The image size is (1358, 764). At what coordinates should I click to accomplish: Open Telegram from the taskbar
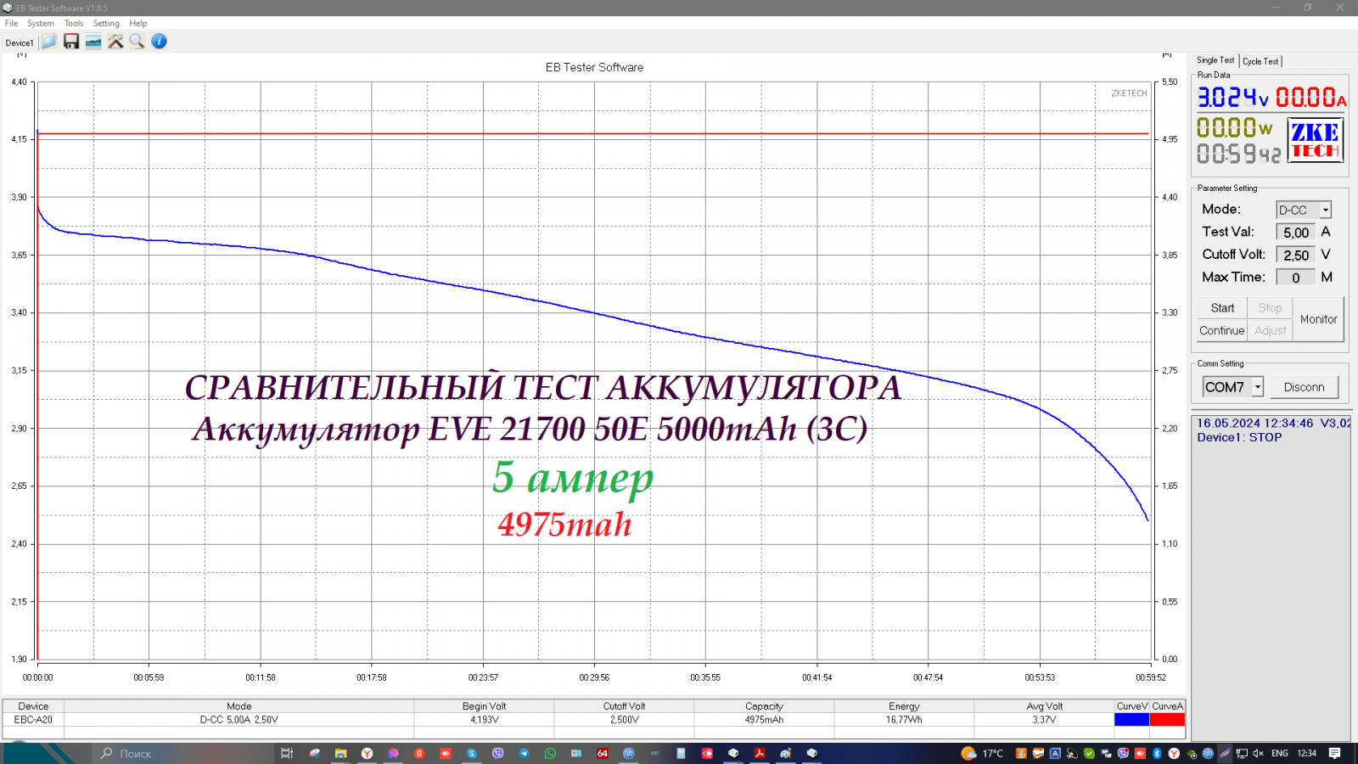pos(524,753)
